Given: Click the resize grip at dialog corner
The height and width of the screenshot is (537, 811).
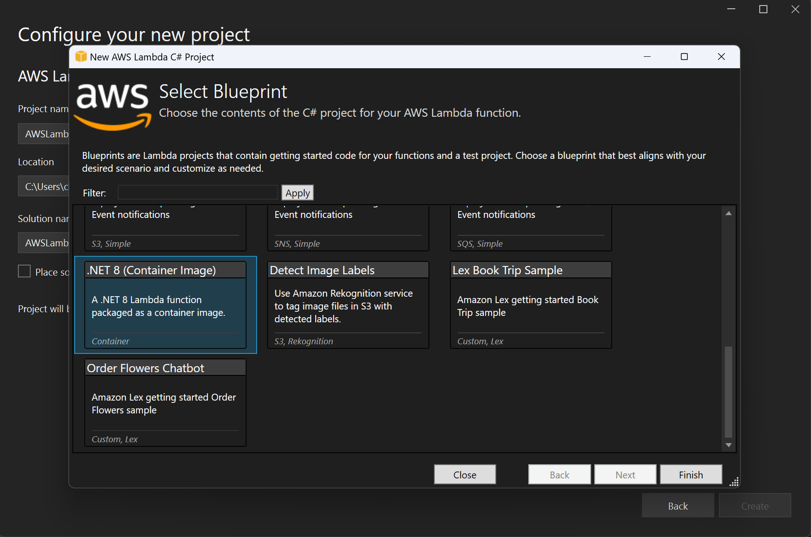Looking at the screenshot, I should (734, 482).
